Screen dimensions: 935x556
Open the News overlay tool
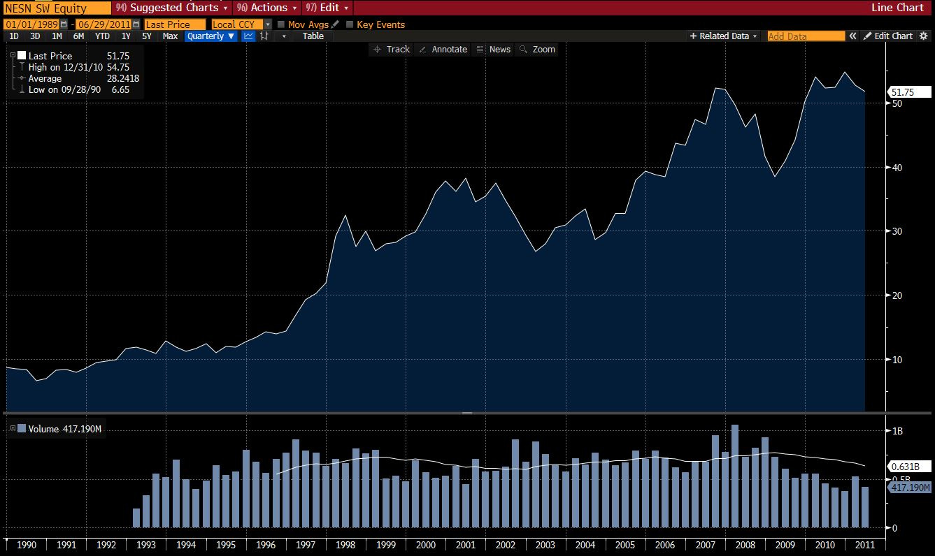coord(493,50)
